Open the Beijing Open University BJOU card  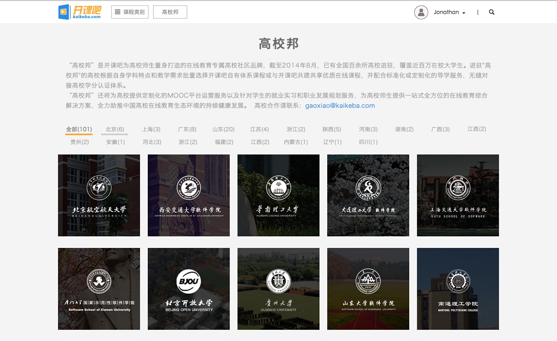click(x=189, y=289)
